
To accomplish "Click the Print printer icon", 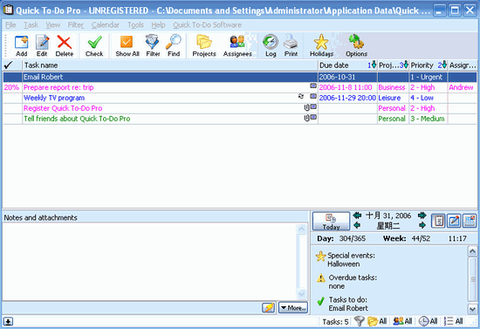I will pyautogui.click(x=291, y=46).
